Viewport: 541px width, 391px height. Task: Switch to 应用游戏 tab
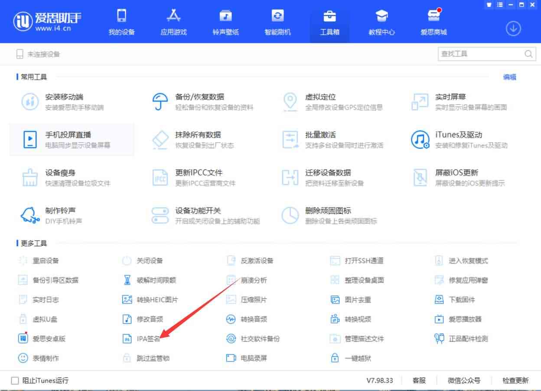[x=173, y=23]
